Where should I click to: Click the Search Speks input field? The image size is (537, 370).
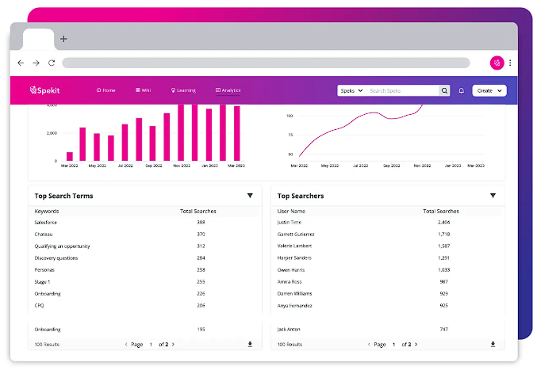[x=403, y=90]
